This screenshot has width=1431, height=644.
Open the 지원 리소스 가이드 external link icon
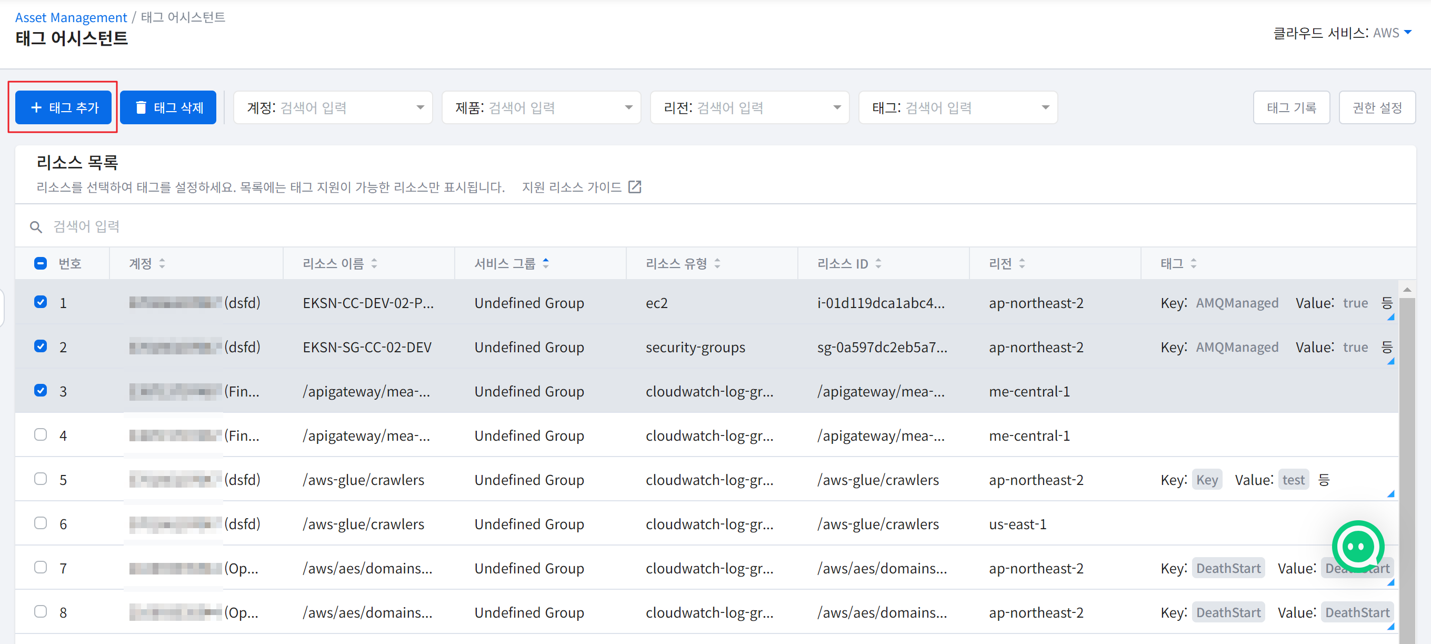pyautogui.click(x=634, y=187)
